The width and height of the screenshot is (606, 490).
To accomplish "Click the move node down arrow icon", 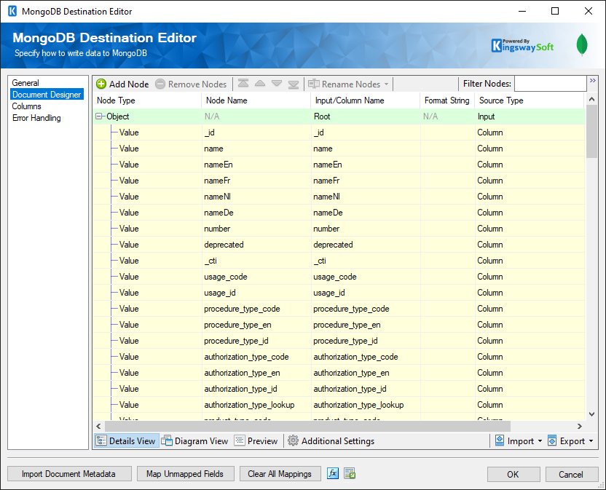I will [277, 84].
